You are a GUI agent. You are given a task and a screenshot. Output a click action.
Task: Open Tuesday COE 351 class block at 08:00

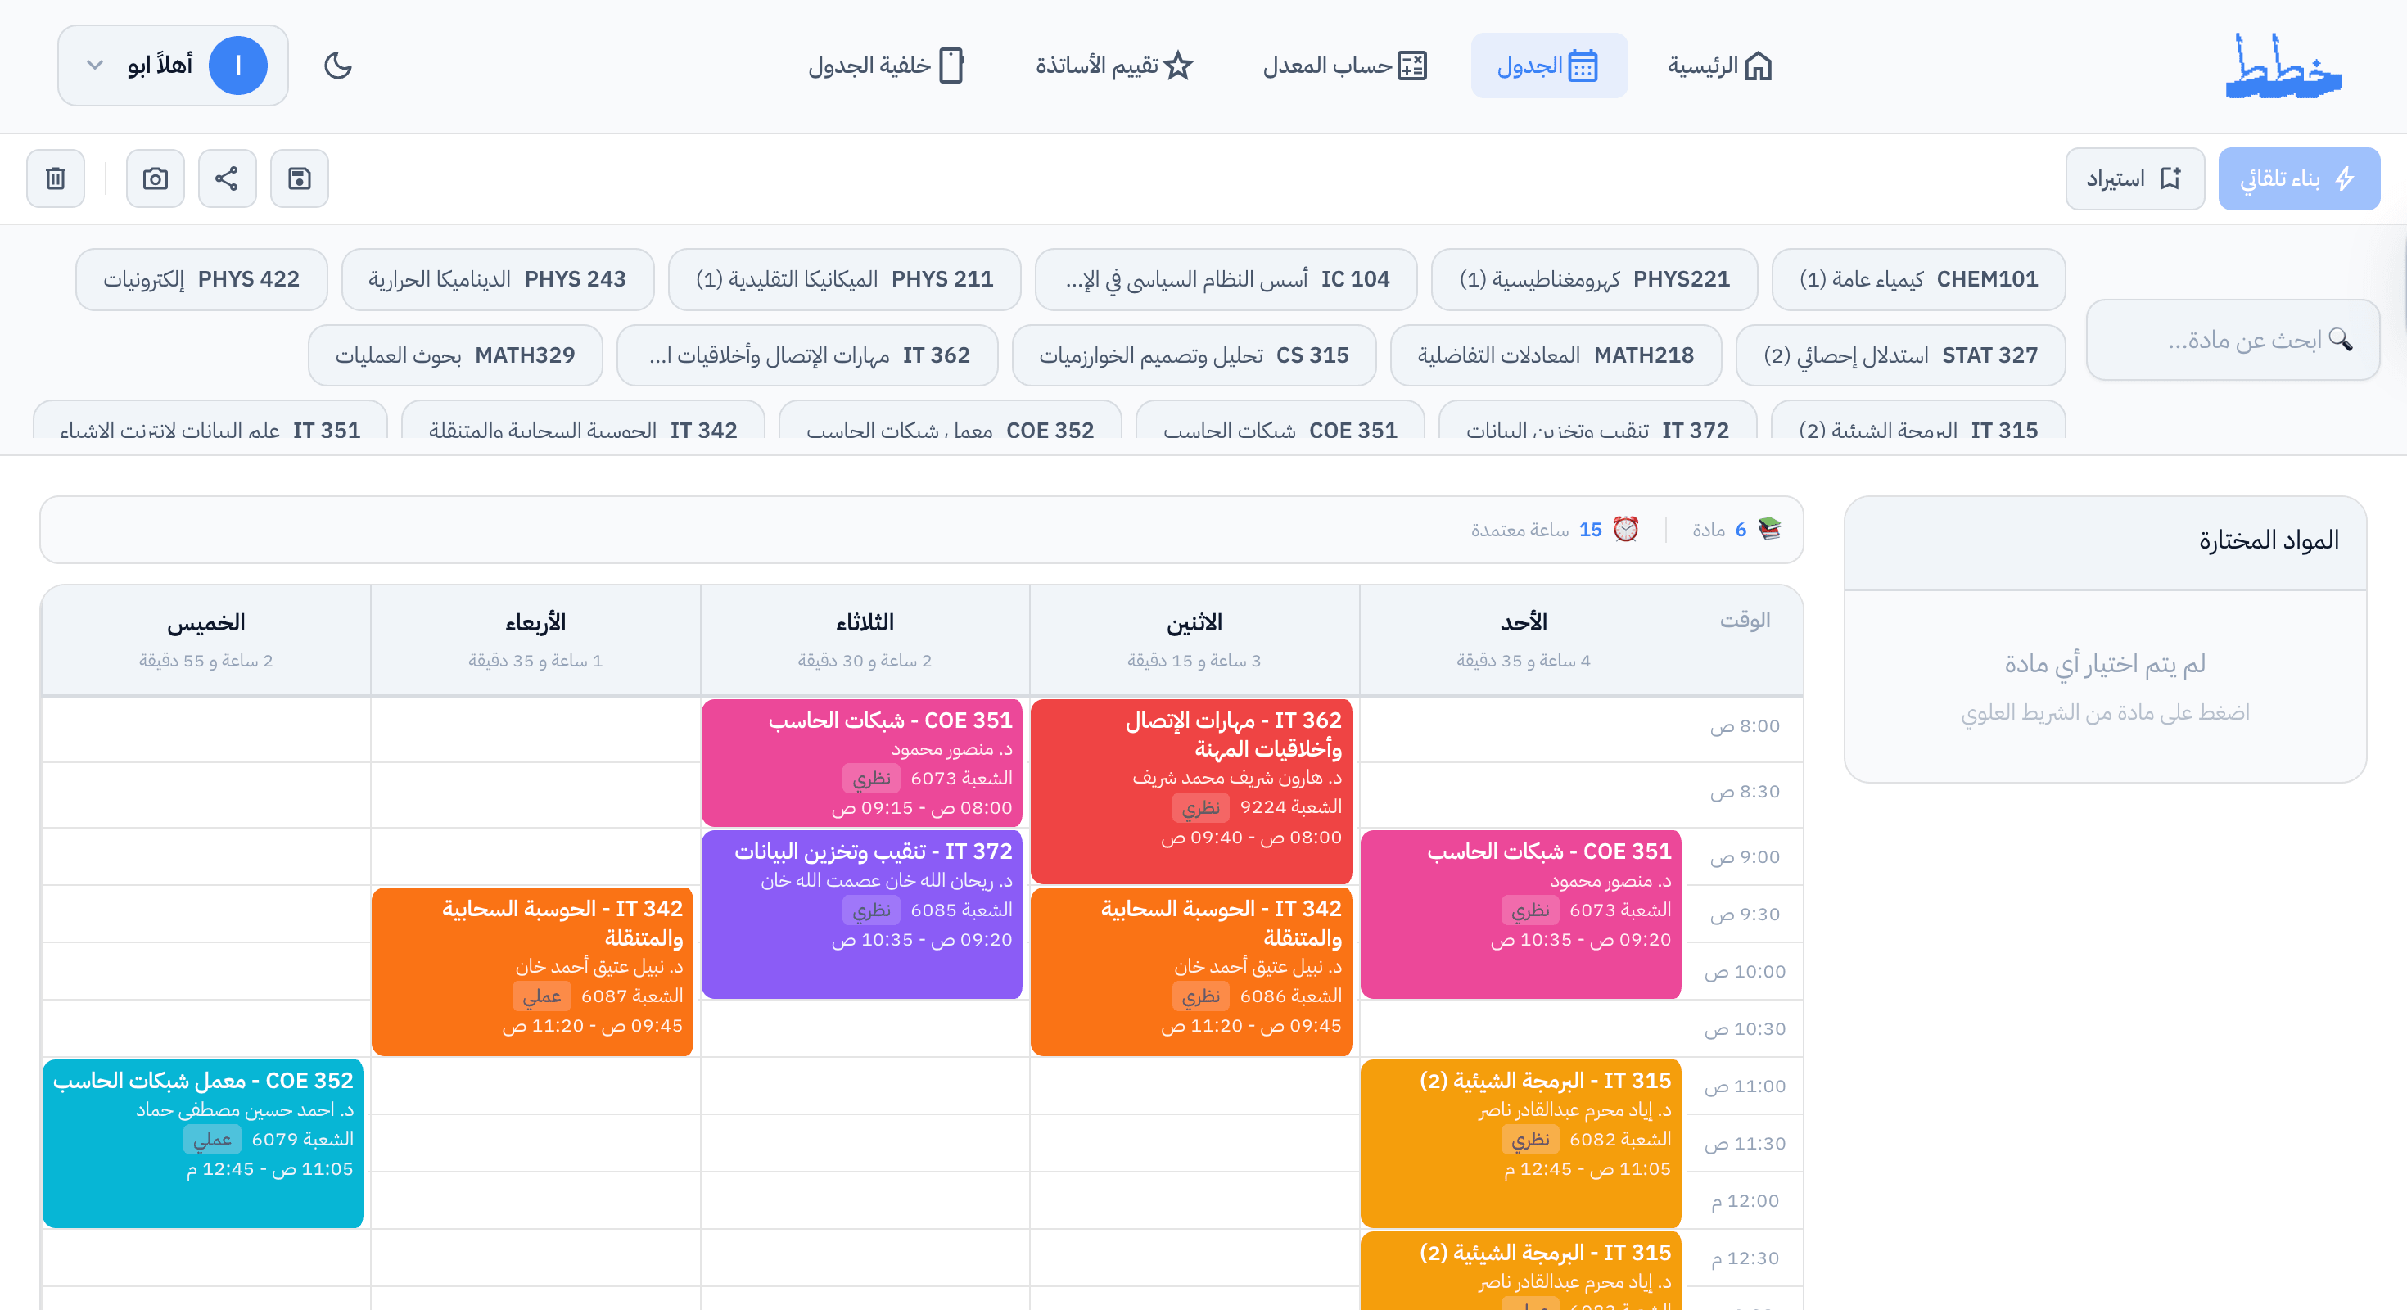tap(861, 762)
